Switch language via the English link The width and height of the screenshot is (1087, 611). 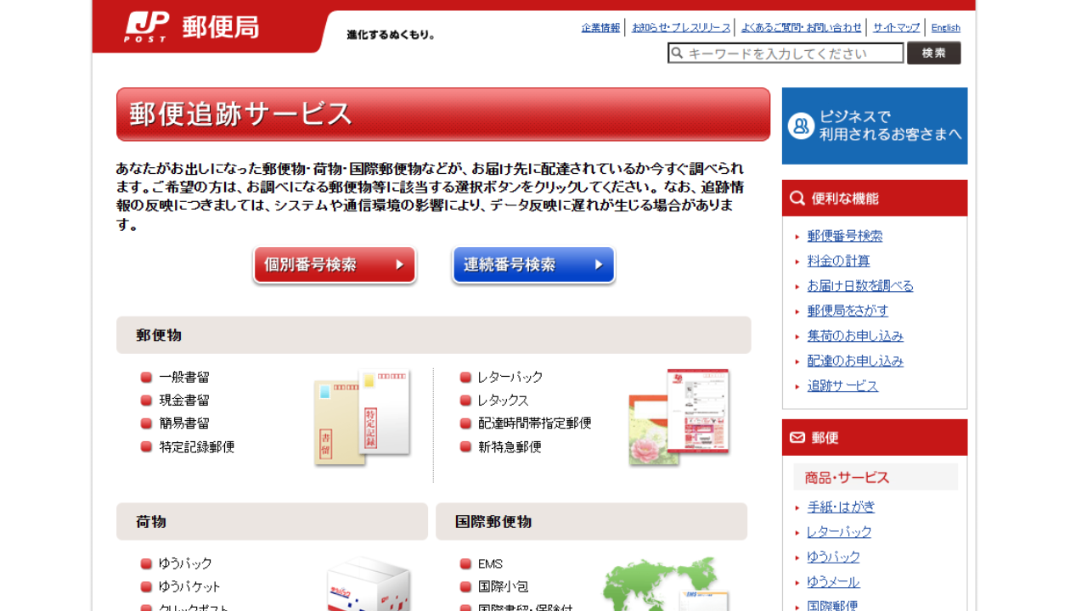tap(945, 28)
